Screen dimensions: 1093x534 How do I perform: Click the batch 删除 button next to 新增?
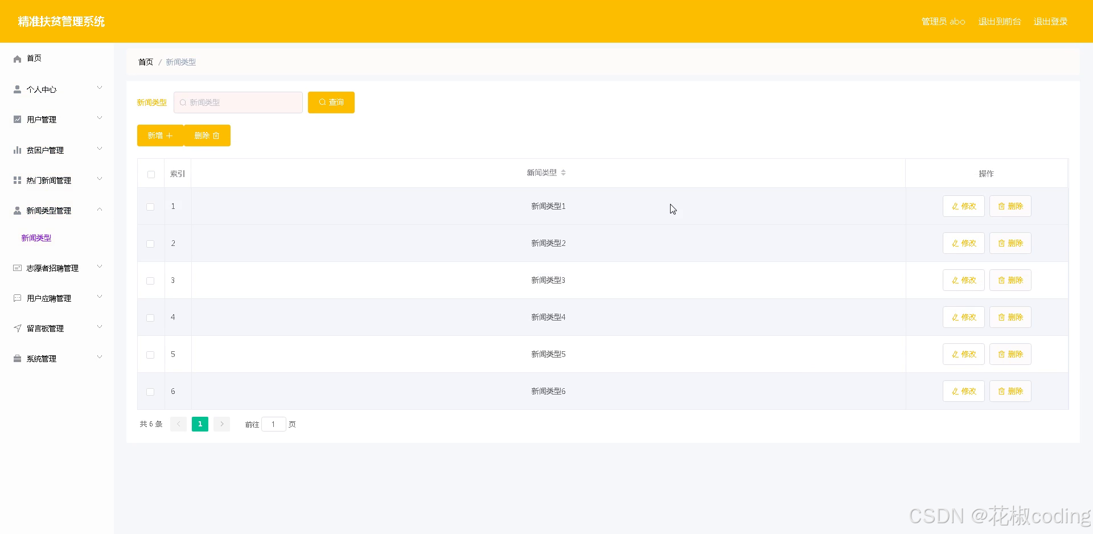(207, 135)
